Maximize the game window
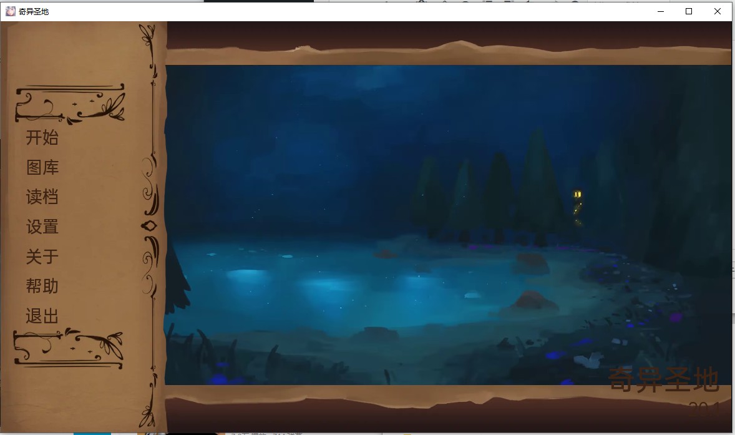The height and width of the screenshot is (435, 735). pos(689,11)
